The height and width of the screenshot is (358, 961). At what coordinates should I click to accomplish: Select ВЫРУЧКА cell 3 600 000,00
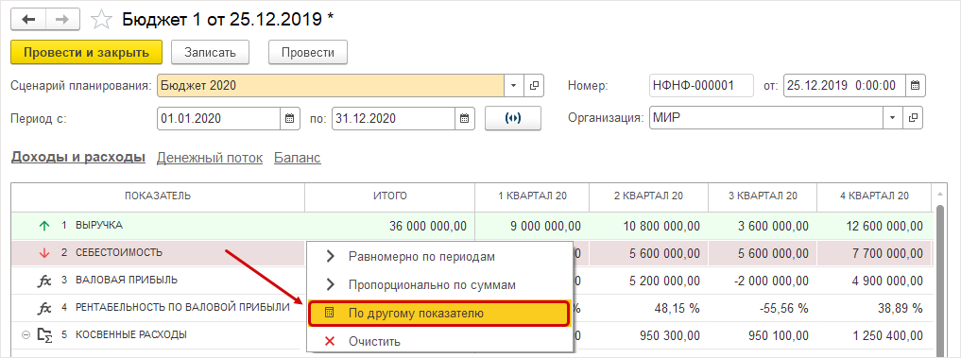pos(763,226)
